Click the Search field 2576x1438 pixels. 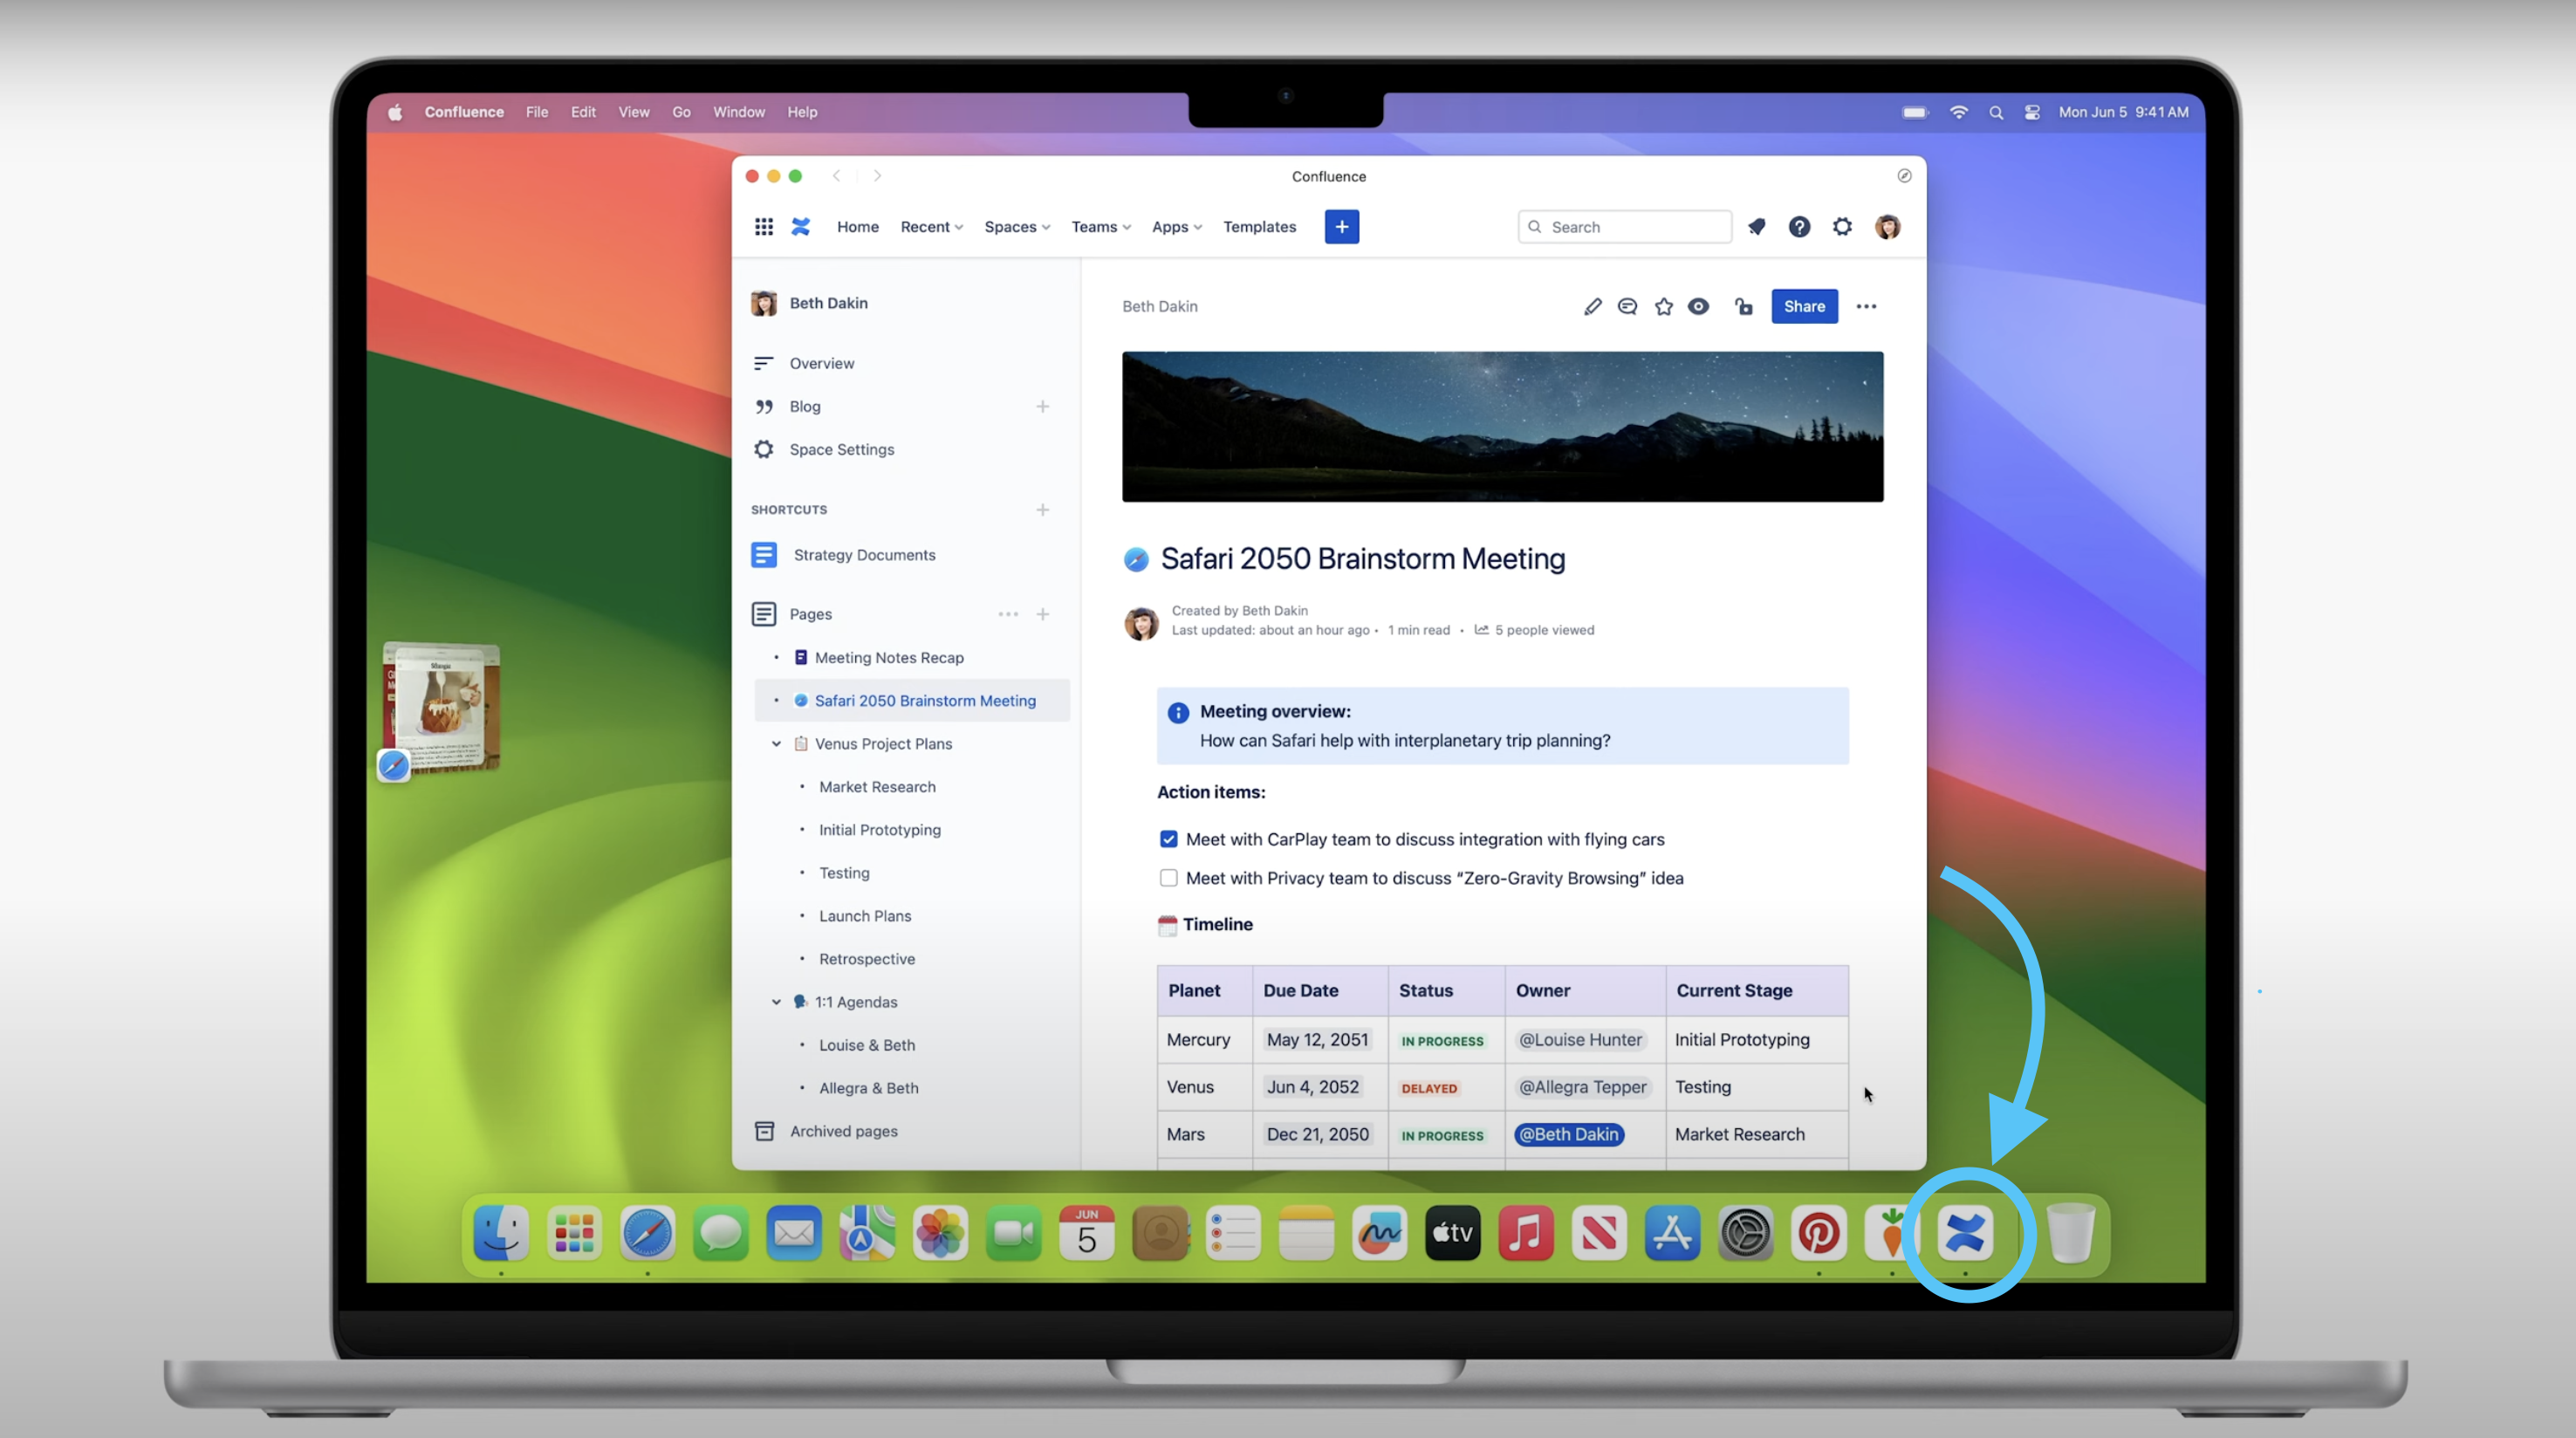[1624, 227]
